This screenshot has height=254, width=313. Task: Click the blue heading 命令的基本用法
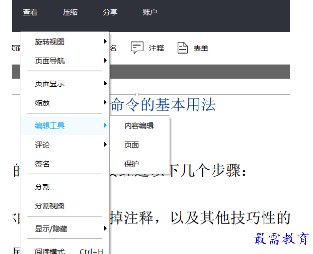point(163,104)
